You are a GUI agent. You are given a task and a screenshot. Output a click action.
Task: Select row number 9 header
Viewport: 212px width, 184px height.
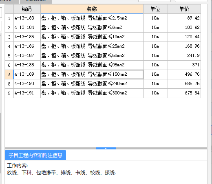click(x=9, y=93)
